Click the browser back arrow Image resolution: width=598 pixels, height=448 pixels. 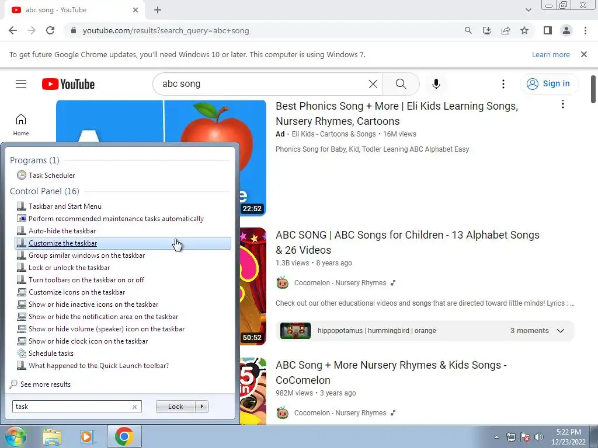click(x=13, y=30)
